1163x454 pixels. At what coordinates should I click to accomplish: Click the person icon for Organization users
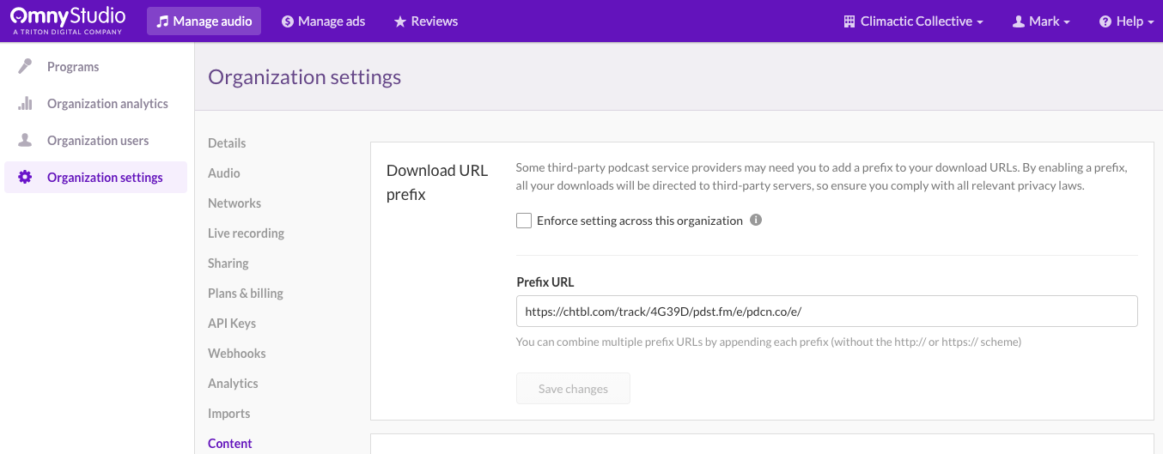click(26, 140)
